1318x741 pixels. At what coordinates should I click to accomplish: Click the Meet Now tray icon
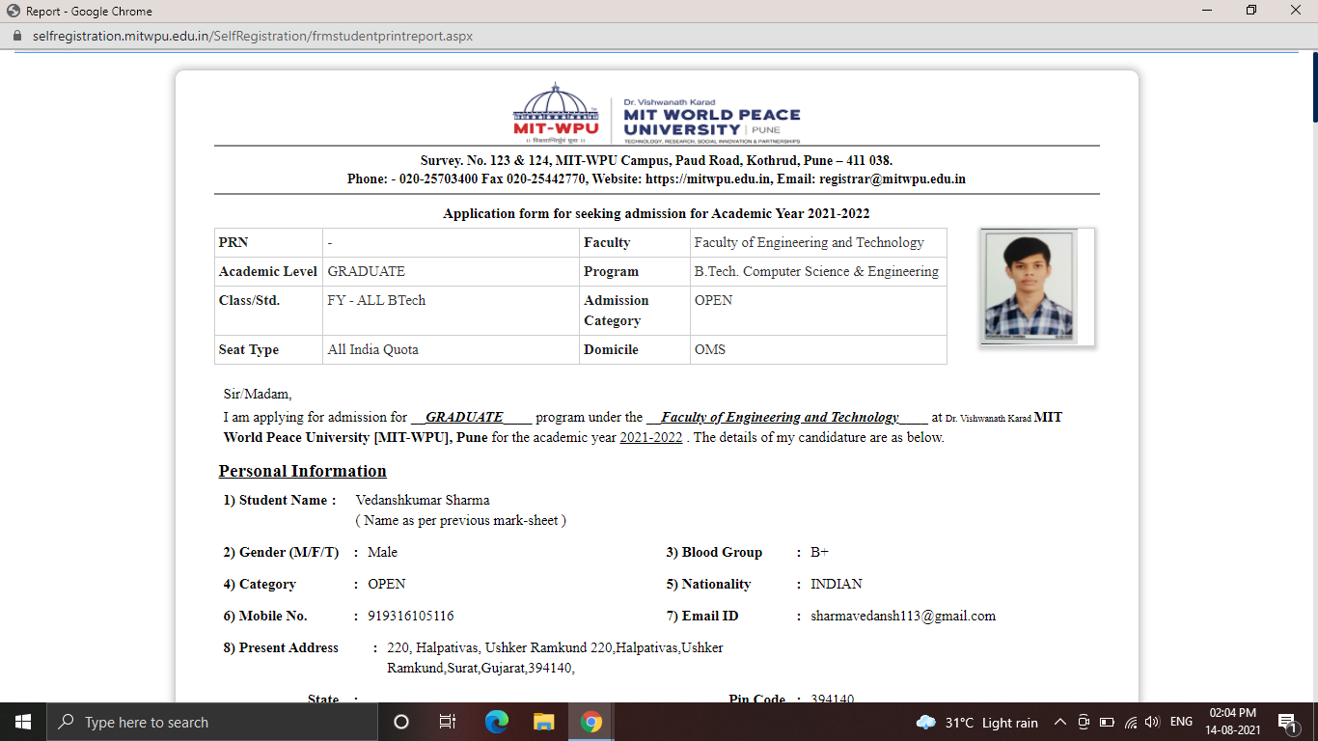pyautogui.click(x=1083, y=722)
